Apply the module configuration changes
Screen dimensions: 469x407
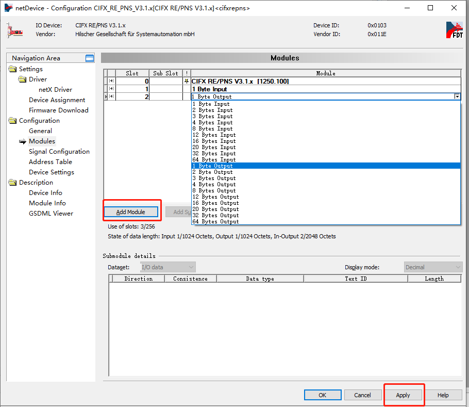click(404, 395)
